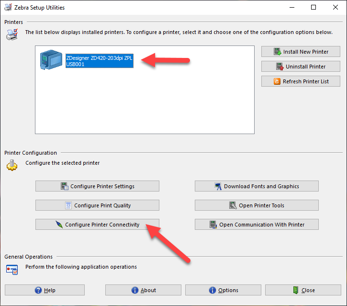
Task: Click the Printer Configuration gear icon
Action: [12, 165]
